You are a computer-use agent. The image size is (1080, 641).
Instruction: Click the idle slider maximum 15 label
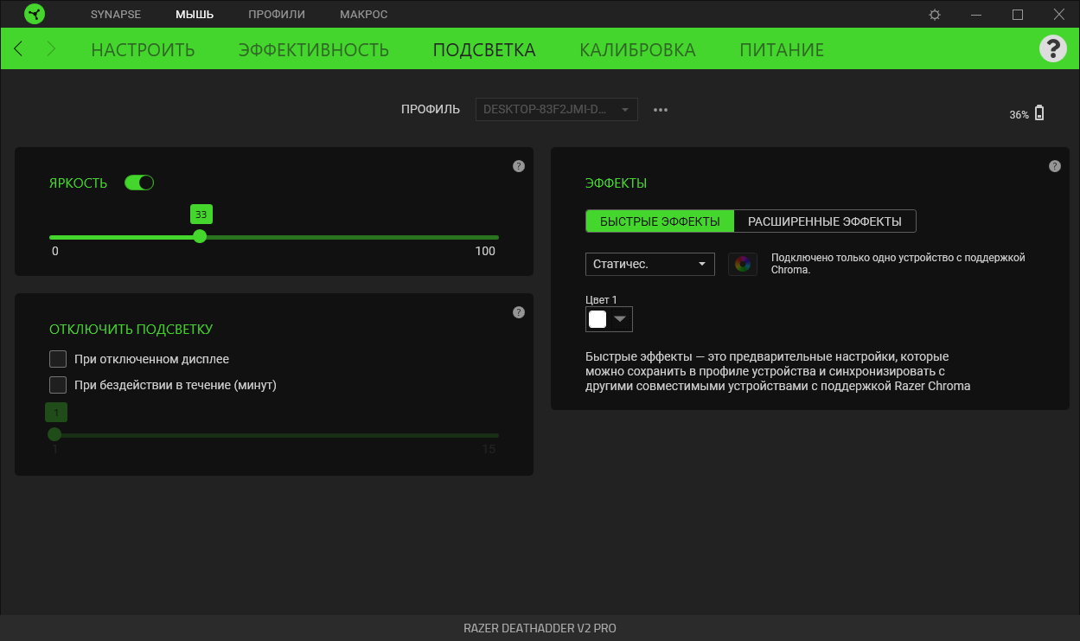(x=489, y=449)
